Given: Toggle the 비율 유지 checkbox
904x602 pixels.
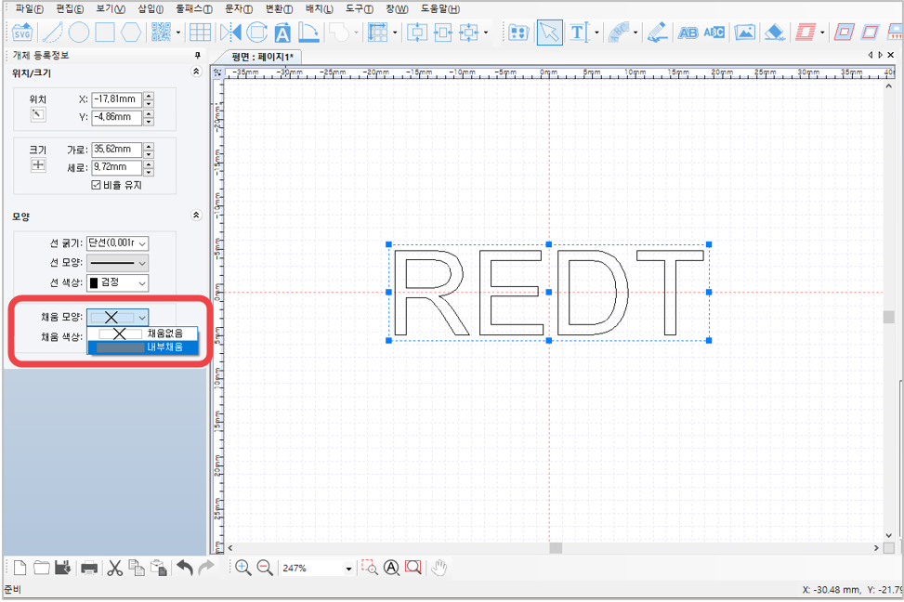Looking at the screenshot, I should pos(97,185).
